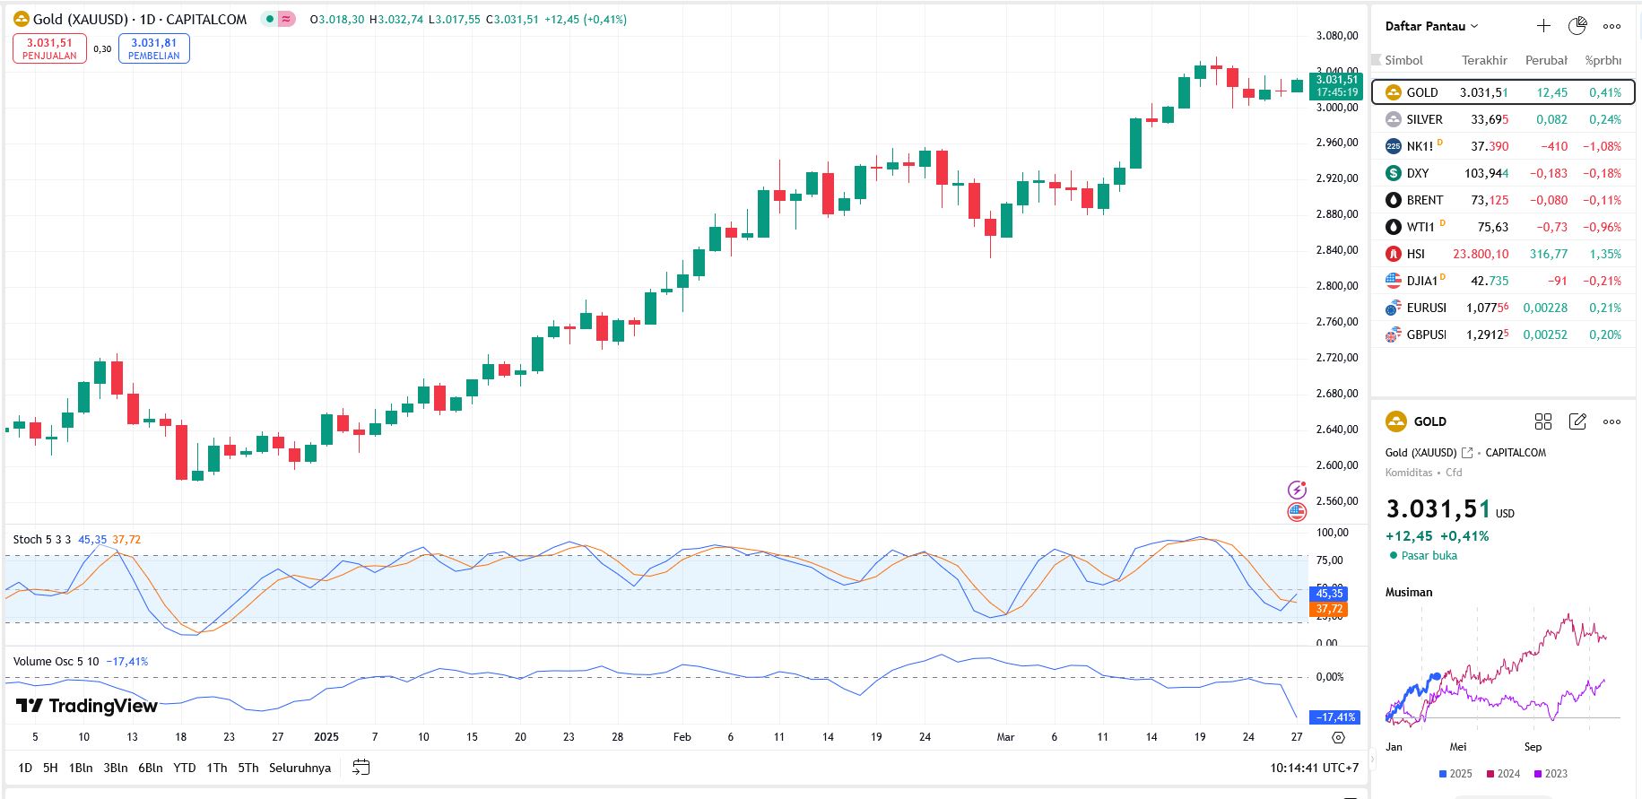Open the Daftar Pantau three-dots menu
The image size is (1642, 799).
(1612, 26)
